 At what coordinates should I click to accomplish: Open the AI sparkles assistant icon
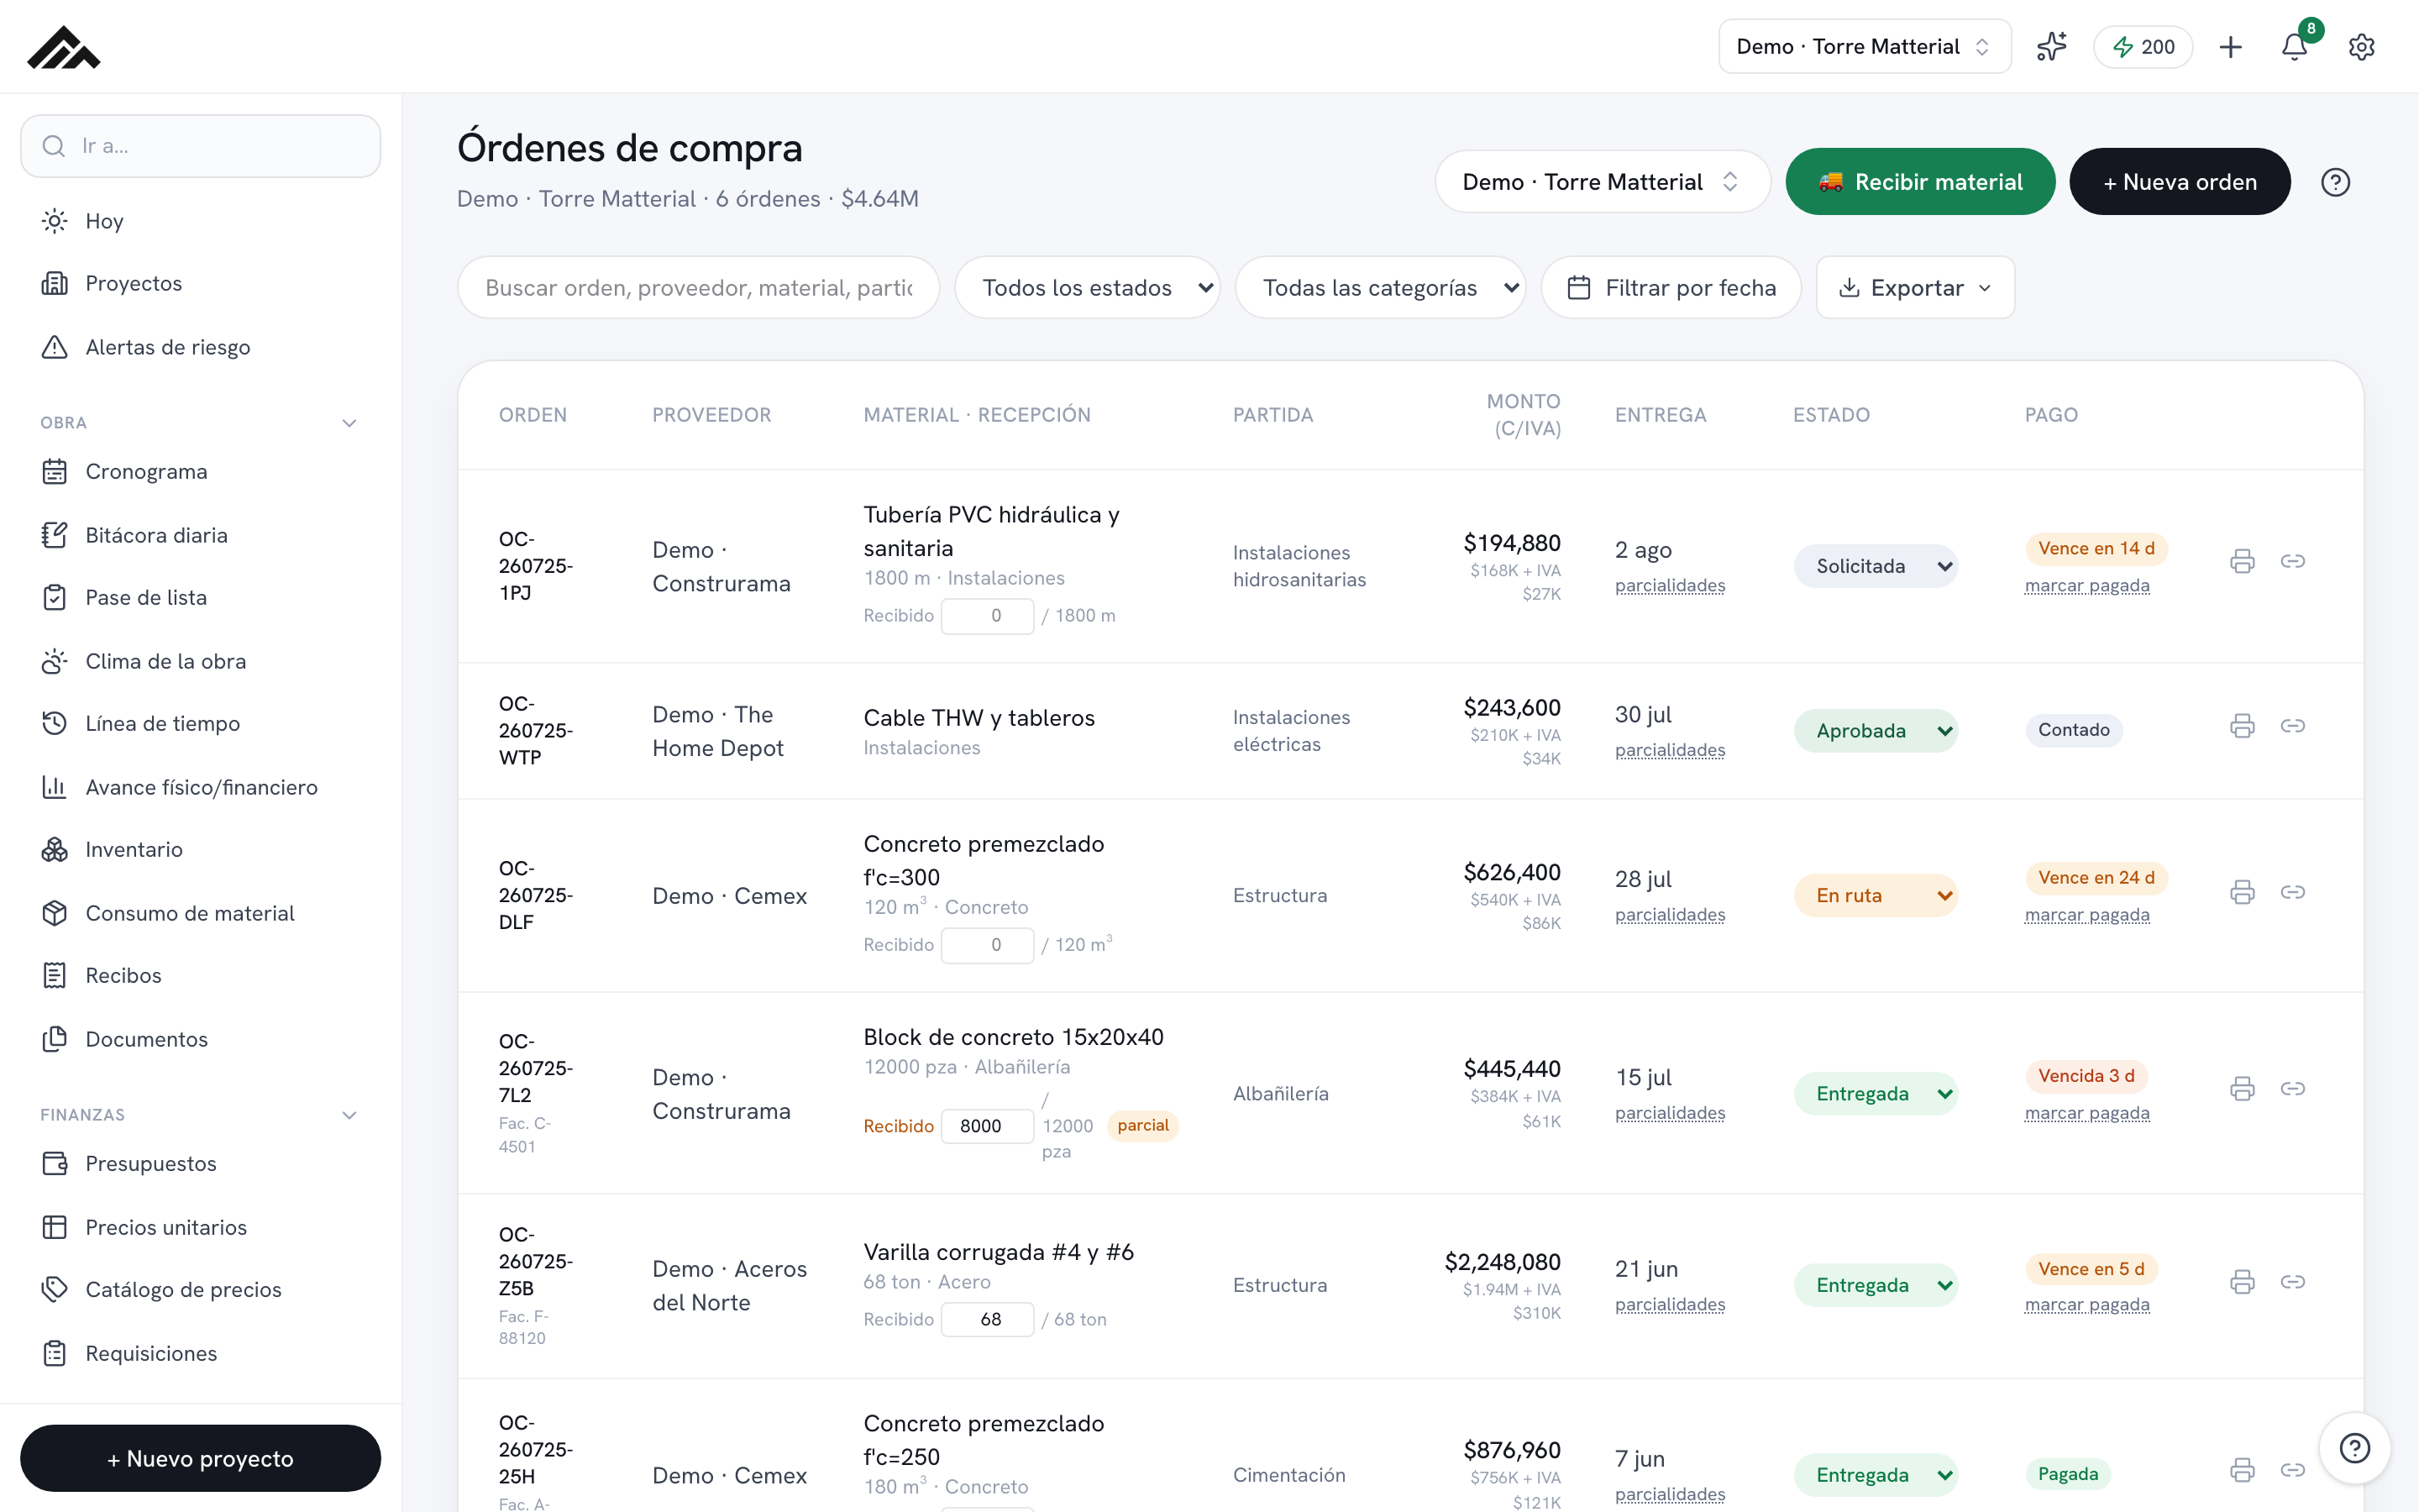pos(2051,47)
